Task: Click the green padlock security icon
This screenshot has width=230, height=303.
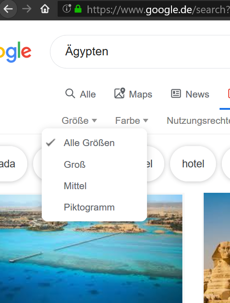Action: point(78,9)
